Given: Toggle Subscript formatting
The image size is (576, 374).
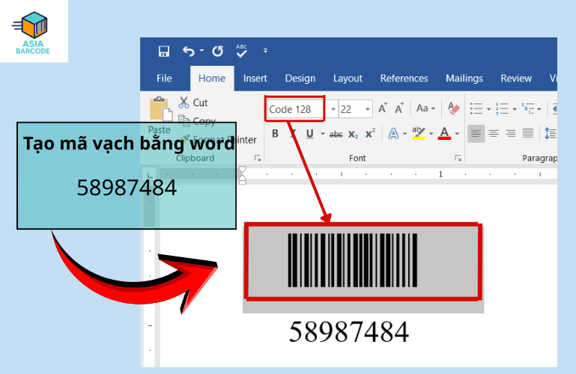Looking at the screenshot, I should (353, 135).
